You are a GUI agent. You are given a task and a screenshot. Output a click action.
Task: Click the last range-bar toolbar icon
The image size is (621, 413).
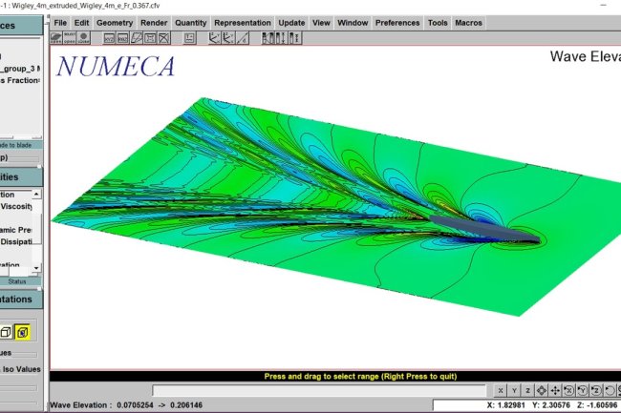pos(294,38)
